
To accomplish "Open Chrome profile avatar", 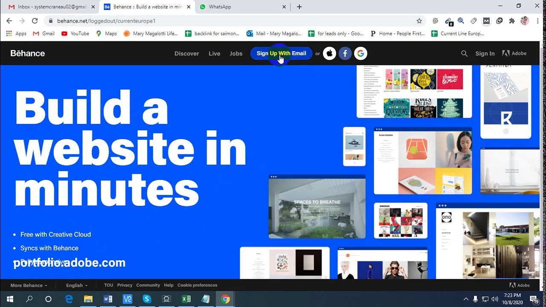I will tap(525, 20).
